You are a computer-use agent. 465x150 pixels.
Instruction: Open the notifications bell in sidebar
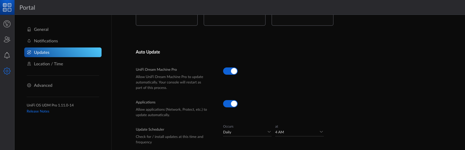tap(7, 55)
